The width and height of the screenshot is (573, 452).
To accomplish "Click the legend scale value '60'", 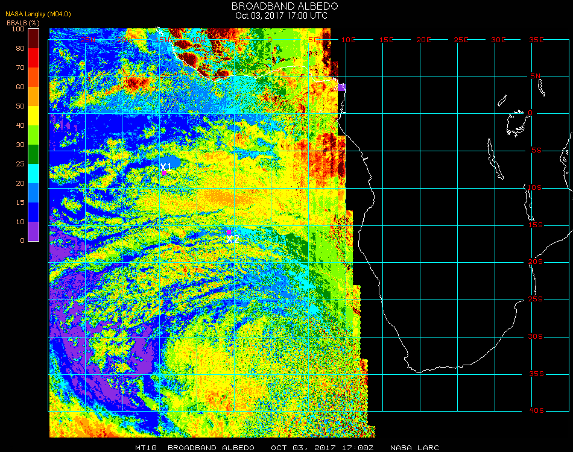I will pos(20,87).
